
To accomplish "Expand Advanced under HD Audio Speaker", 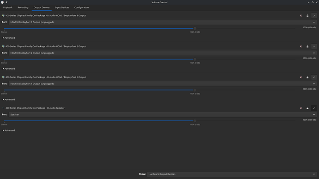I will [9, 131].
